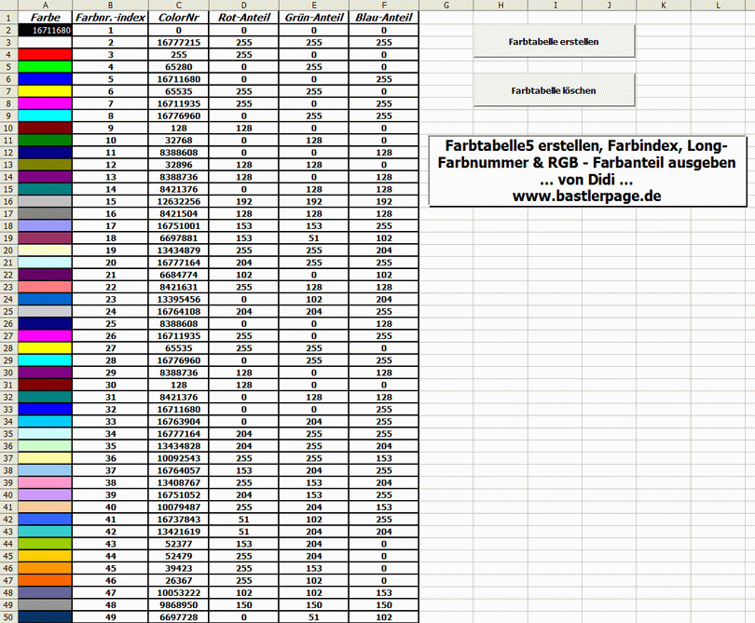The width and height of the screenshot is (755, 623).
Task: Select column L header
Action: pyautogui.click(x=718, y=6)
